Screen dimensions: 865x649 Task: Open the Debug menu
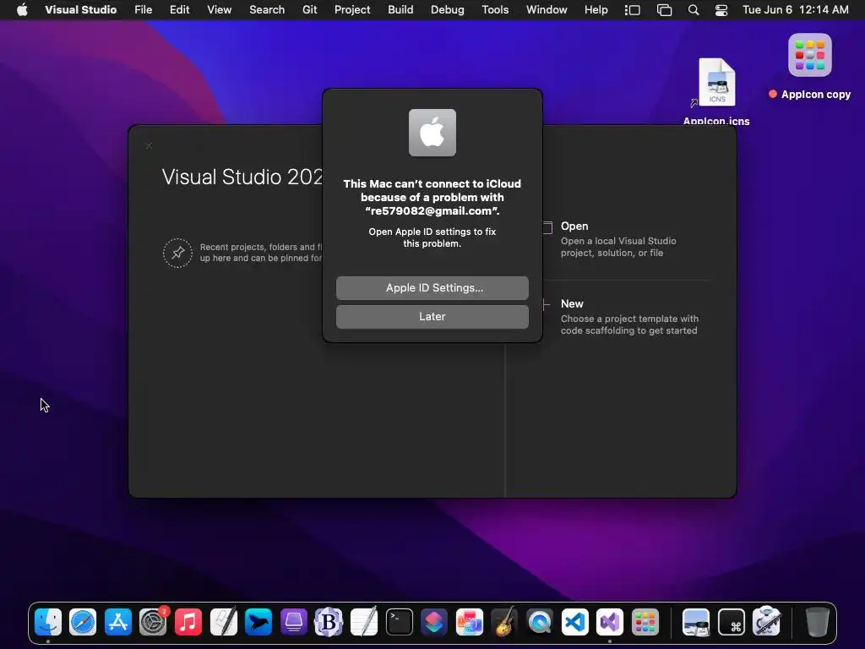(448, 9)
